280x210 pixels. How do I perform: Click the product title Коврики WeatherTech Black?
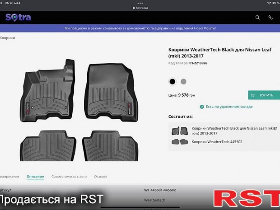click(x=220, y=53)
